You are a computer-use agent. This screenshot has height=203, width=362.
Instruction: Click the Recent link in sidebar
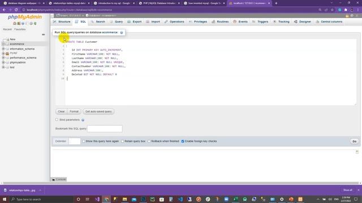(x=7, y=29)
